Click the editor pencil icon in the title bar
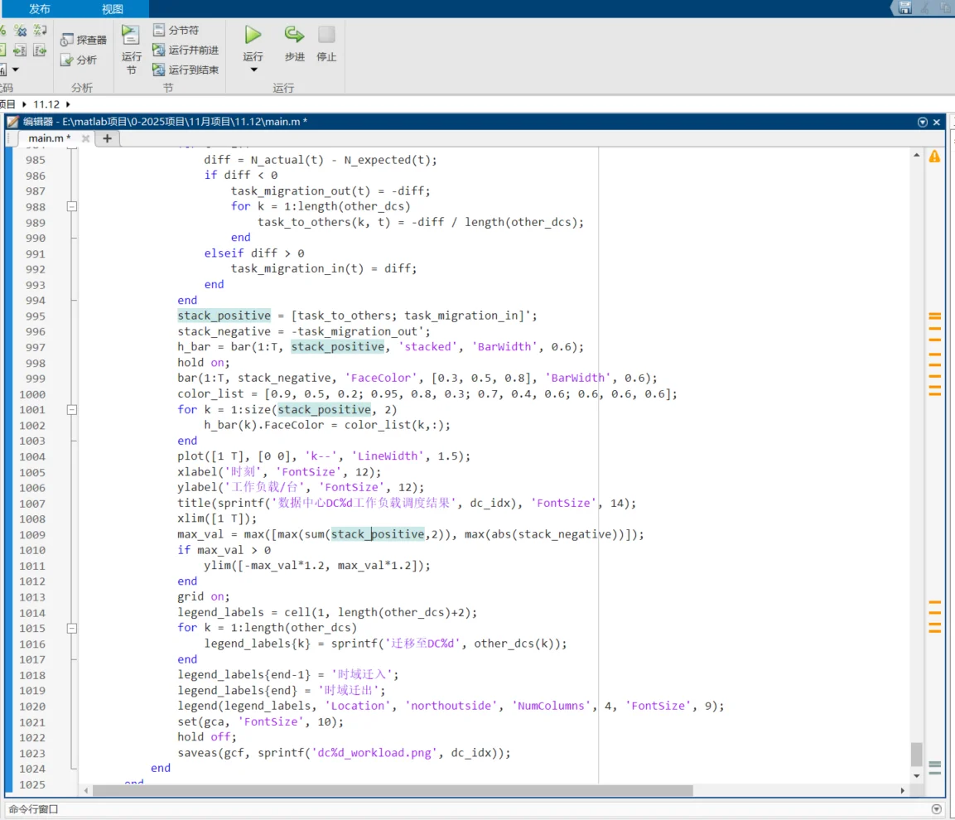The image size is (955, 820). [x=12, y=121]
